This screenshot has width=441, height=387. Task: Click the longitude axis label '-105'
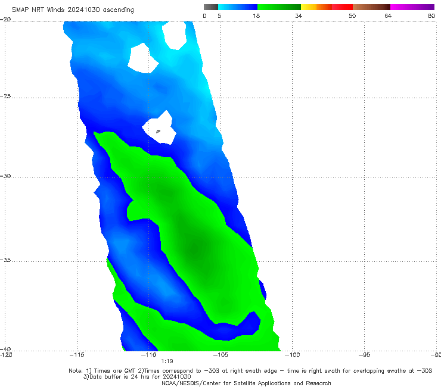tap(220, 355)
